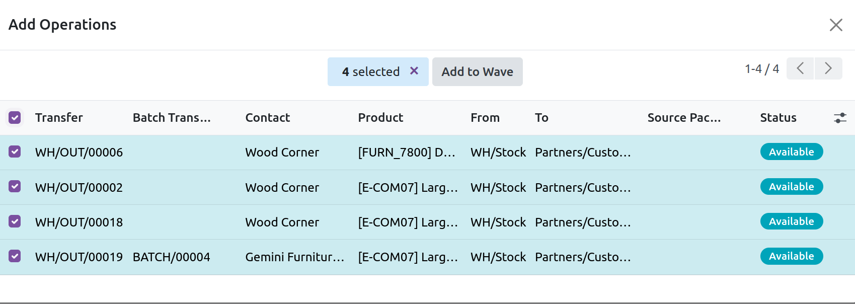The width and height of the screenshot is (855, 304).
Task: Open the BATCH/00004 batch transfer cell
Action: pos(172,257)
